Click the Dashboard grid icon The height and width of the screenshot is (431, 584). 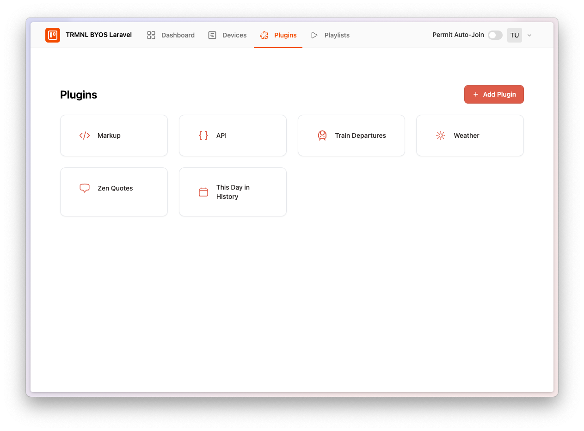pyautogui.click(x=151, y=35)
